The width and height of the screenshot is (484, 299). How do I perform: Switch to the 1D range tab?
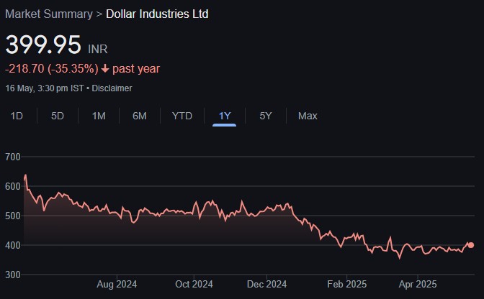pyautogui.click(x=17, y=116)
